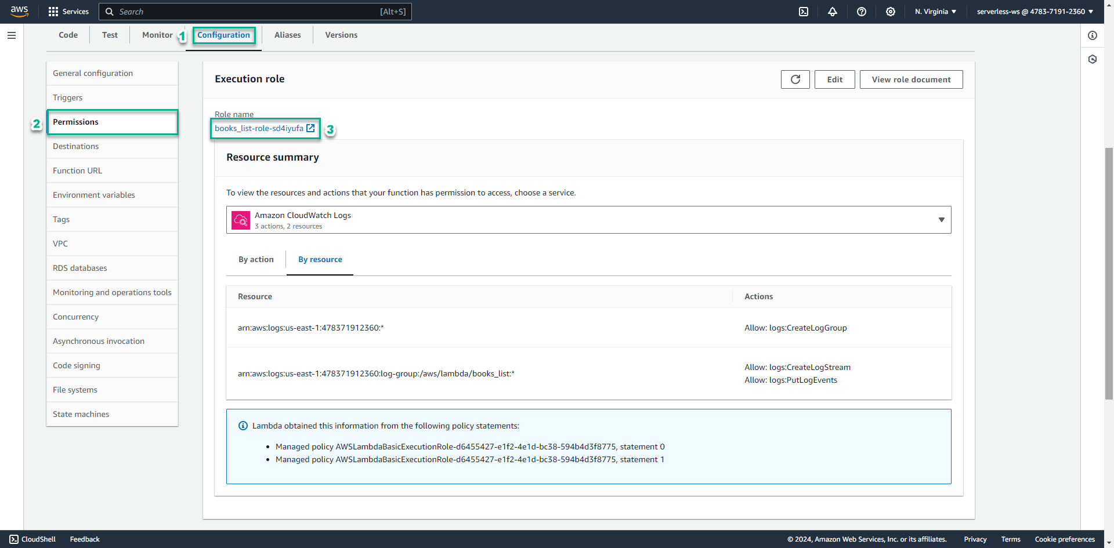Open Destinations section

click(112, 146)
